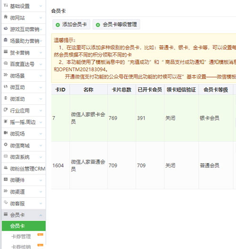Click the 基础设置 sidebar icon

[x=6, y=5]
